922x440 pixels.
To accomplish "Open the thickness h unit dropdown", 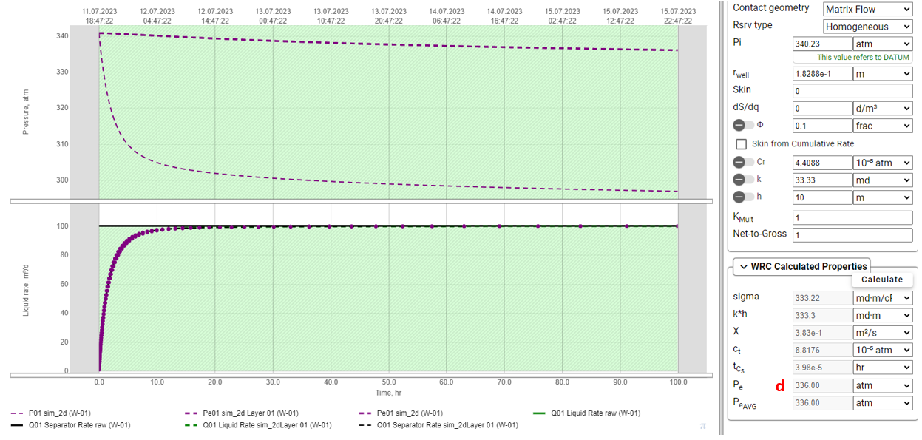I will tap(883, 198).
